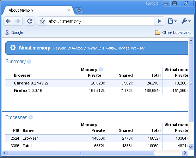Viewport: 196px width, 158px height.
Task: Click the Name column header in Processes
Action: pyautogui.click(x=28, y=130)
